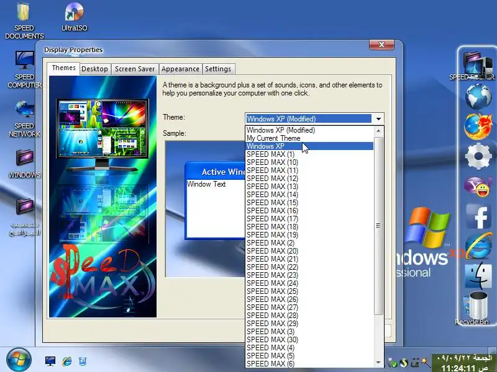
Task: Choose SPEED MAX (6) theme
Action: coord(309,364)
